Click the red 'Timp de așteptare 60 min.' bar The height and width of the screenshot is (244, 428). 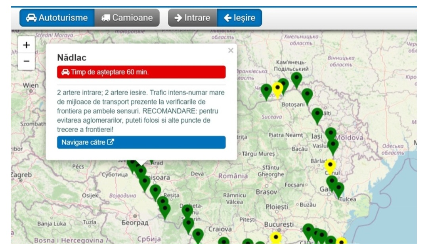[141, 72]
